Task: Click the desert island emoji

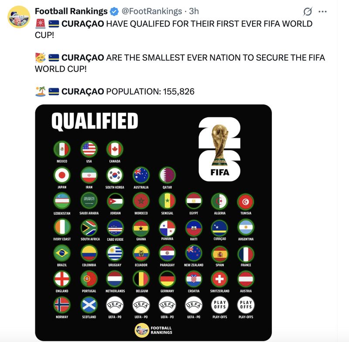Action: pos(40,91)
